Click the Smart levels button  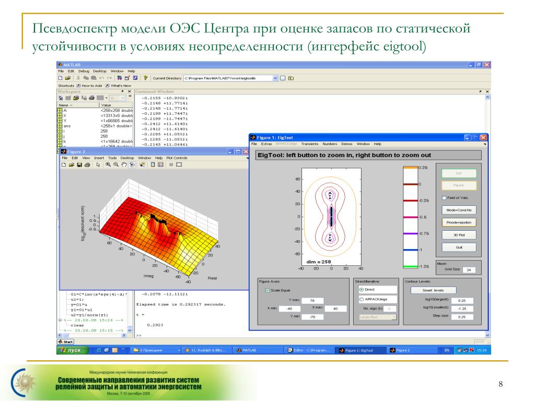[x=433, y=290]
